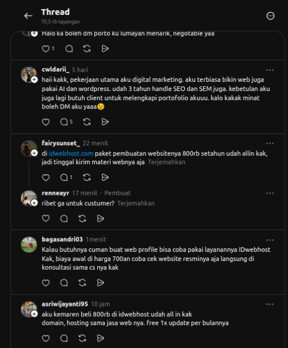Follow fairysunset_ via avatar plus badge
This screenshot has height=348, width=288.
coord(34,153)
